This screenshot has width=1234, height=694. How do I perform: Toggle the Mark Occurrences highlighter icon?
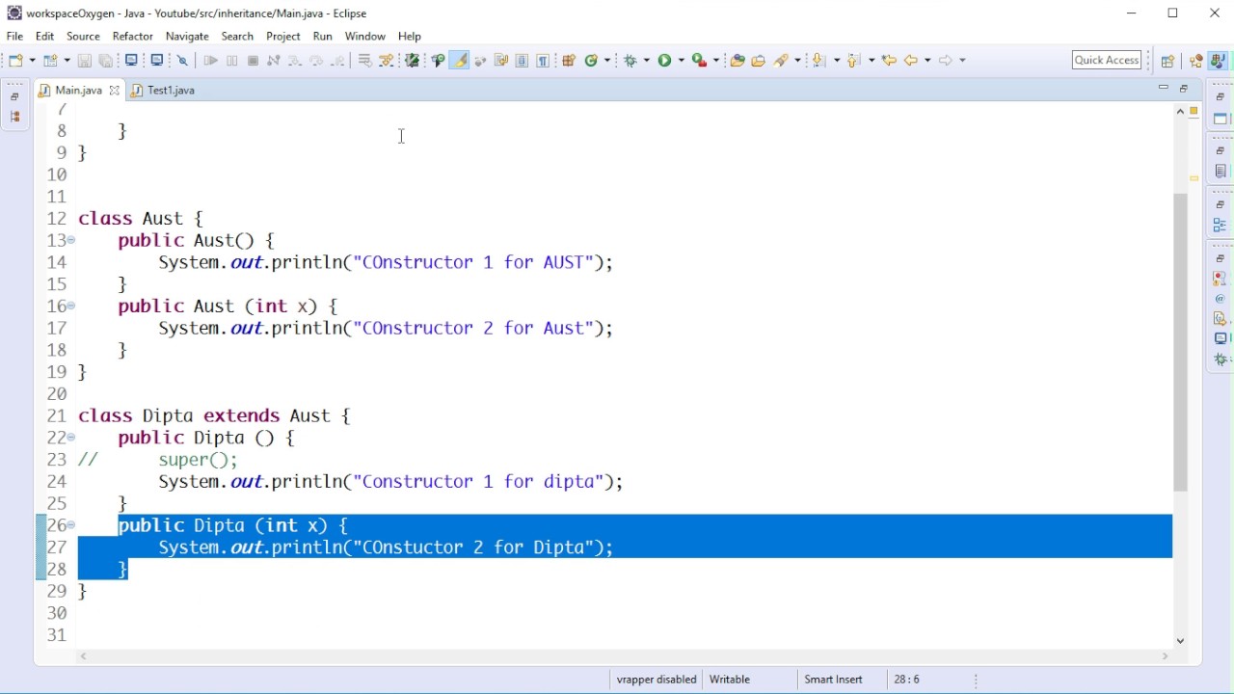point(460,60)
